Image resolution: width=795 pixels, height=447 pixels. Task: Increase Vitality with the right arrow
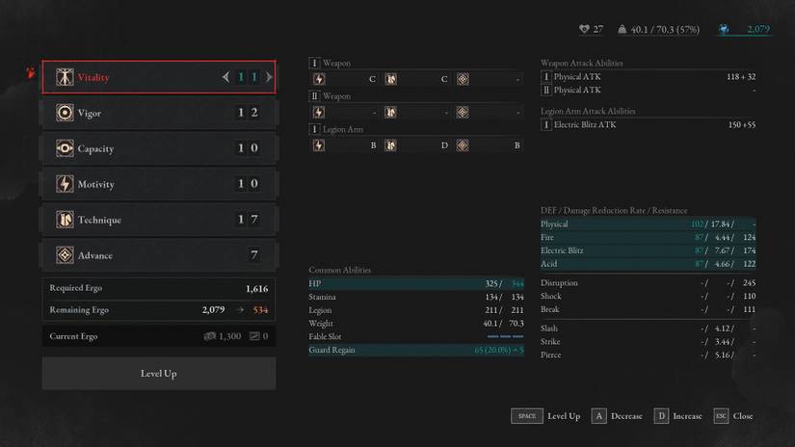(x=268, y=77)
